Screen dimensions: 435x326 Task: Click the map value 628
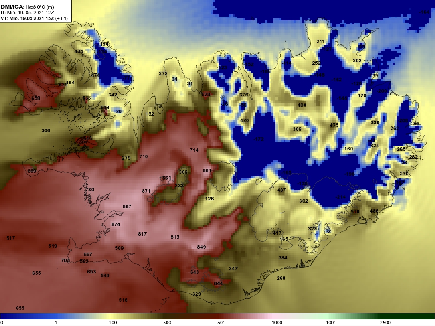coord(206,94)
